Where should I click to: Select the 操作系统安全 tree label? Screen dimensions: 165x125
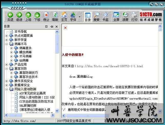click(24, 81)
